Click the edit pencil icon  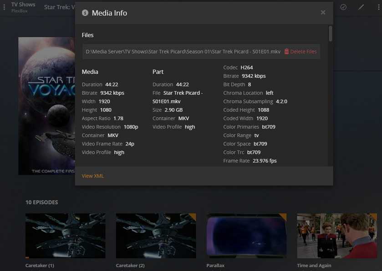coord(361,7)
